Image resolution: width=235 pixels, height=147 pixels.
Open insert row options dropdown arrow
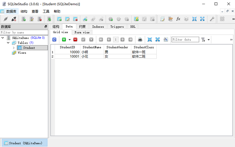pyautogui.click(x=69, y=40)
